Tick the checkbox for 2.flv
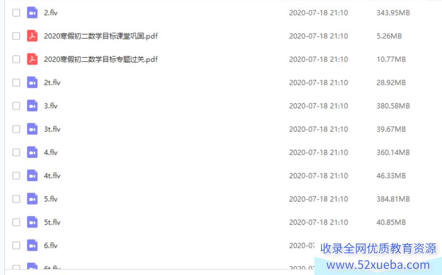 (16, 13)
